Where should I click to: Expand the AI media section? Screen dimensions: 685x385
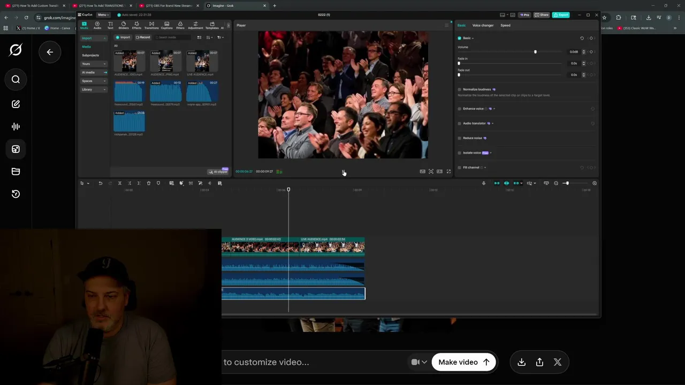coord(94,73)
